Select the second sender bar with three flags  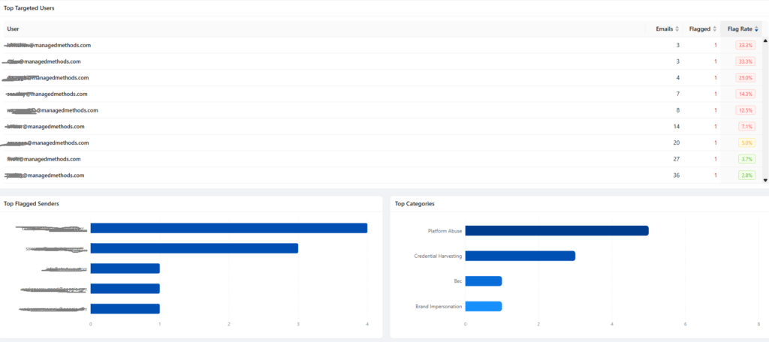pos(194,248)
